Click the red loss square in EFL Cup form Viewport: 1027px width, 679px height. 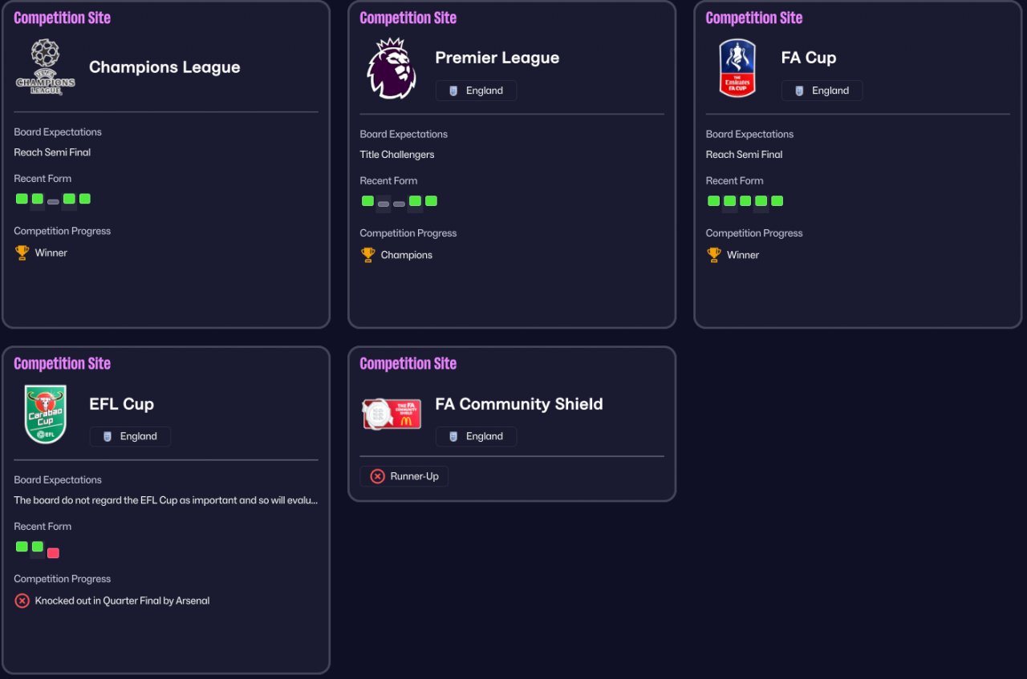pos(53,552)
